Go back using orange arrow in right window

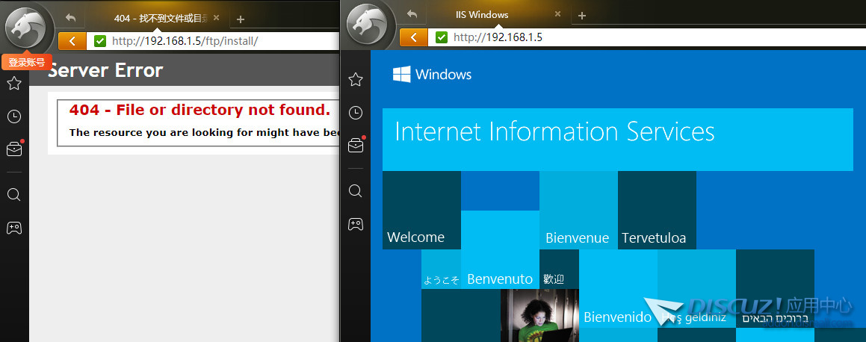pyautogui.click(x=414, y=37)
